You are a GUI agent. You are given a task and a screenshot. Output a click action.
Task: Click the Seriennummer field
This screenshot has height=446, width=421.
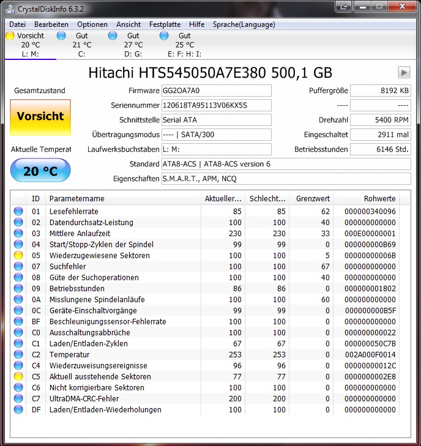pyautogui.click(x=217, y=105)
